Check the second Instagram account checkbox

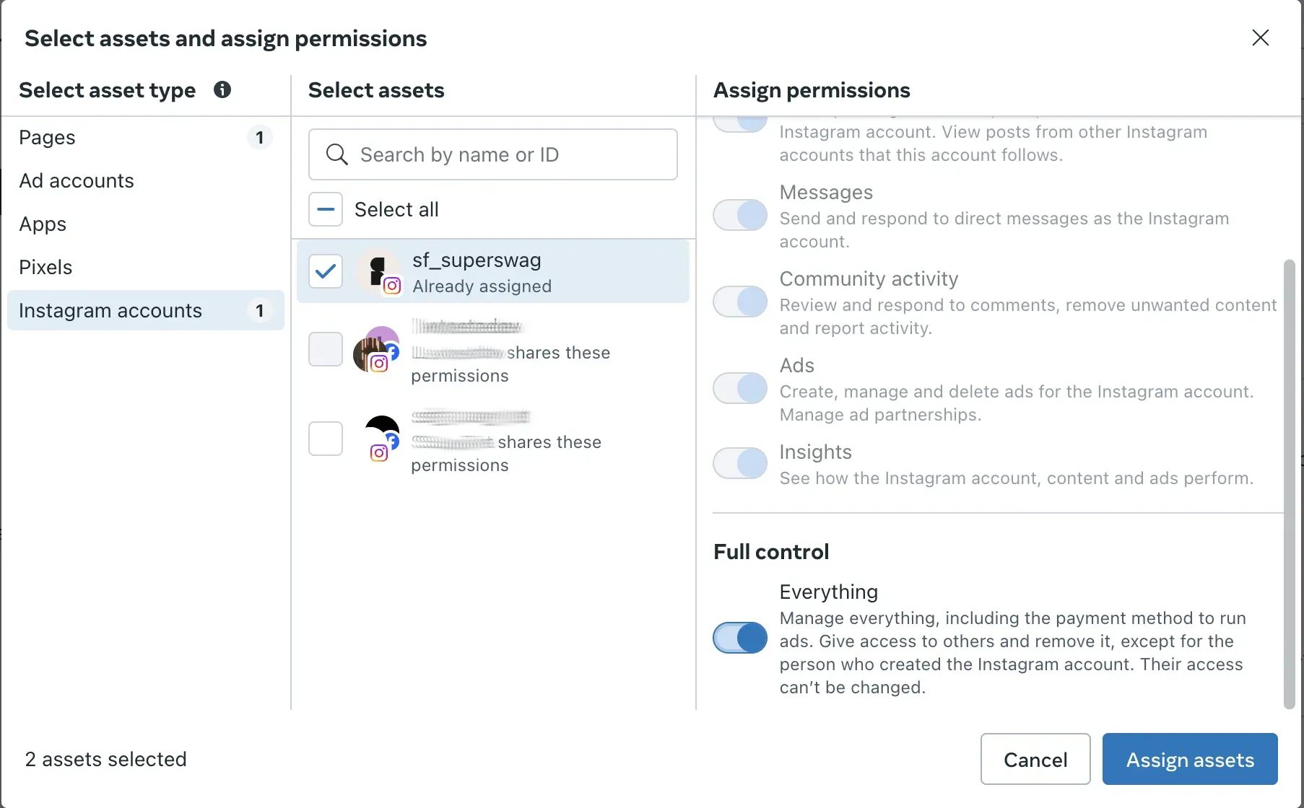click(326, 349)
